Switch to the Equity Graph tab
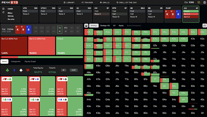 tap(30, 62)
